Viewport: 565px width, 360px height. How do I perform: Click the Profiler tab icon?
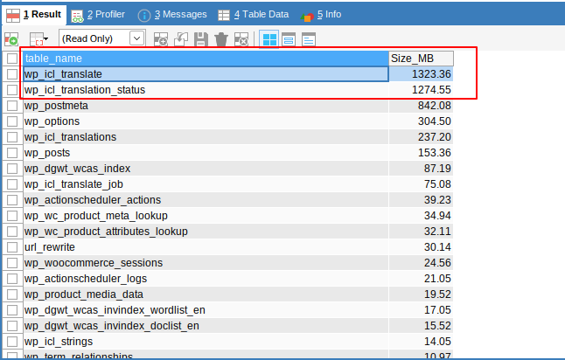(x=77, y=16)
